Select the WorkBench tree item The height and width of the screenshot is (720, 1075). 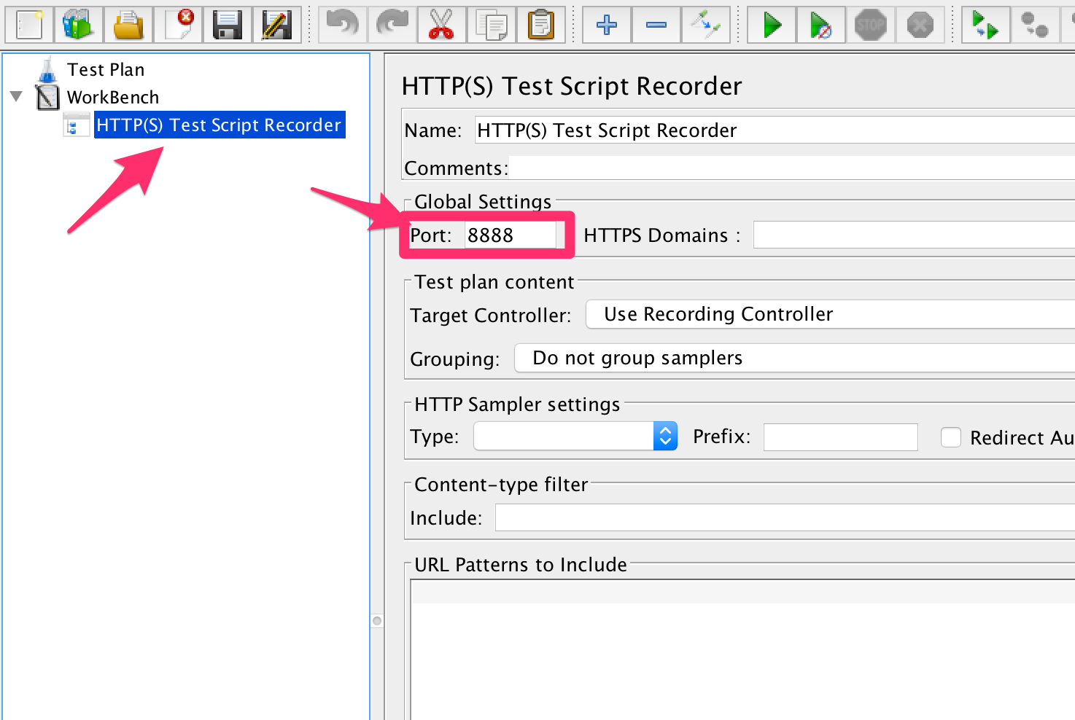point(113,98)
